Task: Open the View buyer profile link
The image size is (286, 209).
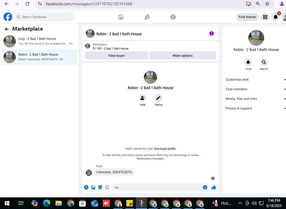Action: (x=165, y=149)
